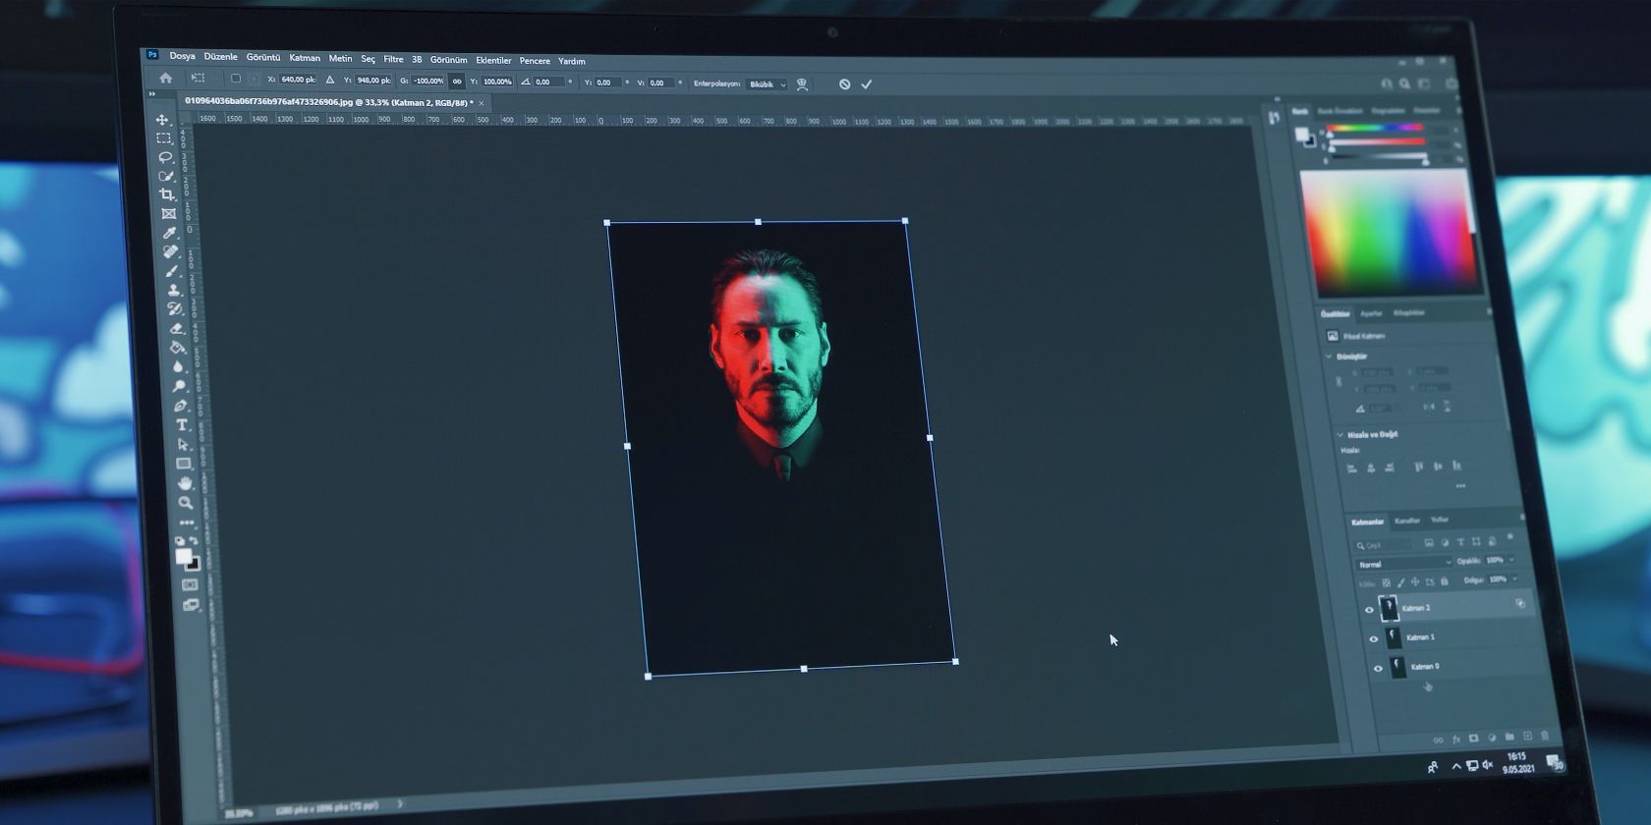Hide the Katman 2 layer
1651x825 pixels.
click(x=1369, y=610)
